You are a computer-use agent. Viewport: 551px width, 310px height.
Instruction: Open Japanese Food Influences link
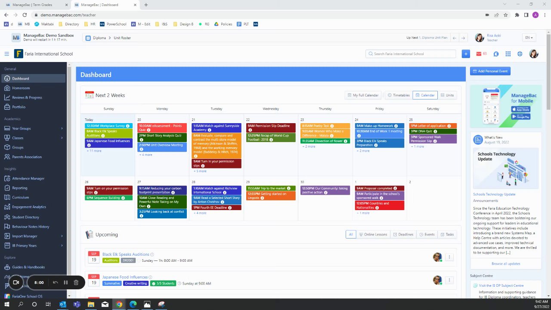click(x=125, y=277)
